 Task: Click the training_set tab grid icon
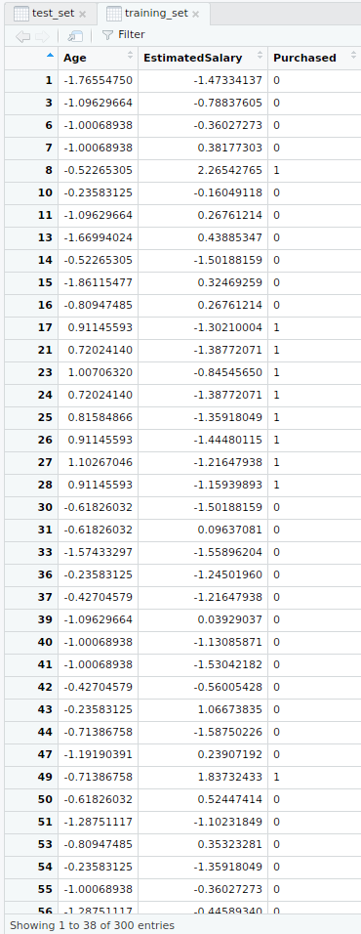point(113,13)
